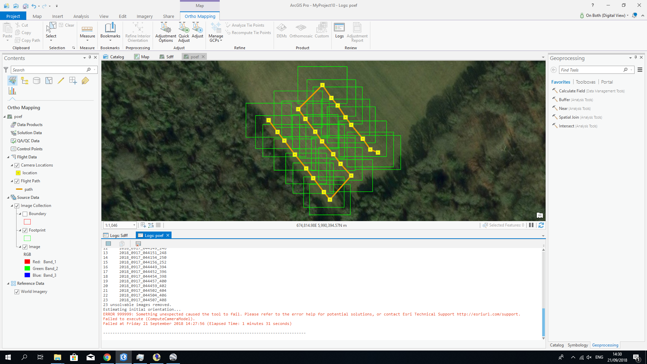The image size is (647, 364).
Task: Pause map drawing in status bar
Action: pyautogui.click(x=531, y=225)
